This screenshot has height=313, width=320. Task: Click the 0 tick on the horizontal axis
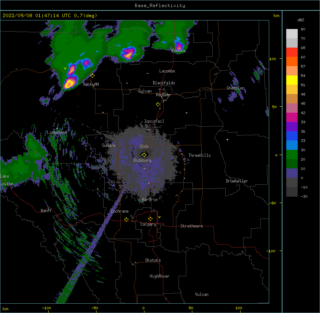[x=143, y=308]
